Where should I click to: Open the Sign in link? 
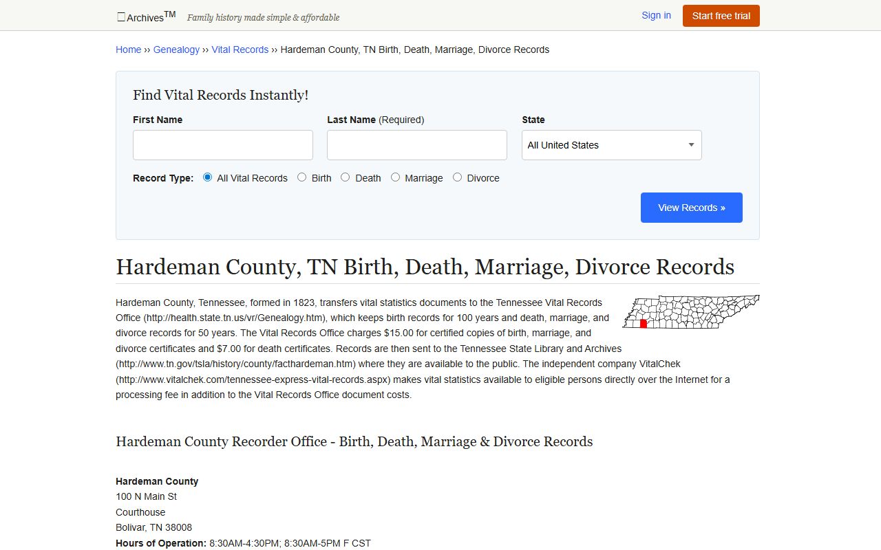tap(656, 15)
